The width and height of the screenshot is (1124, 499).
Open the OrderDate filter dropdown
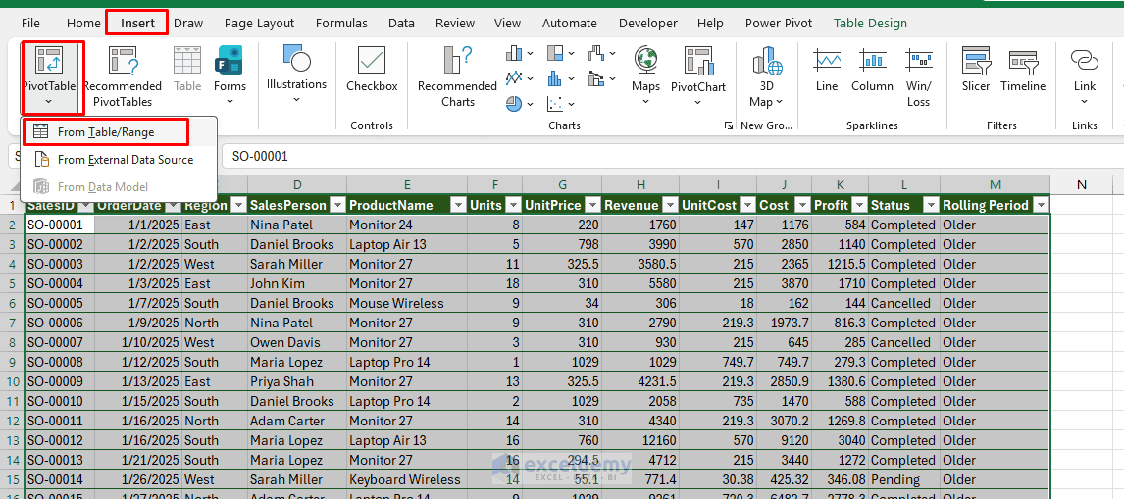tap(172, 205)
